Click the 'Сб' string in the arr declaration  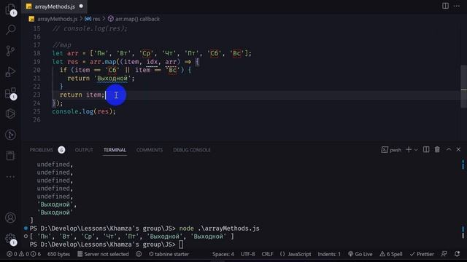click(x=214, y=53)
